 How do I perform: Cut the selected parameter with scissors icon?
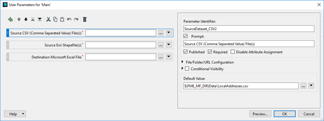[x=48, y=20]
